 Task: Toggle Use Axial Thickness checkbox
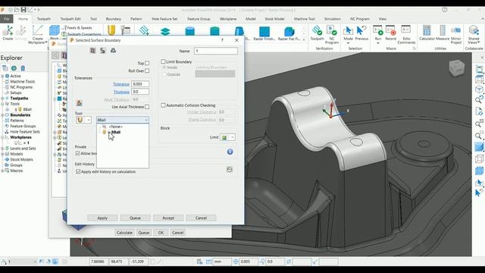point(147,107)
